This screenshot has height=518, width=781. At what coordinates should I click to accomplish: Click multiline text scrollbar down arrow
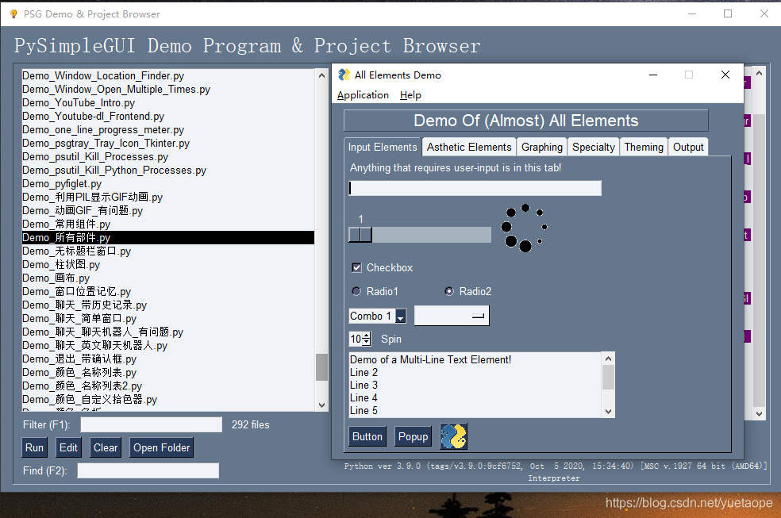pos(608,412)
